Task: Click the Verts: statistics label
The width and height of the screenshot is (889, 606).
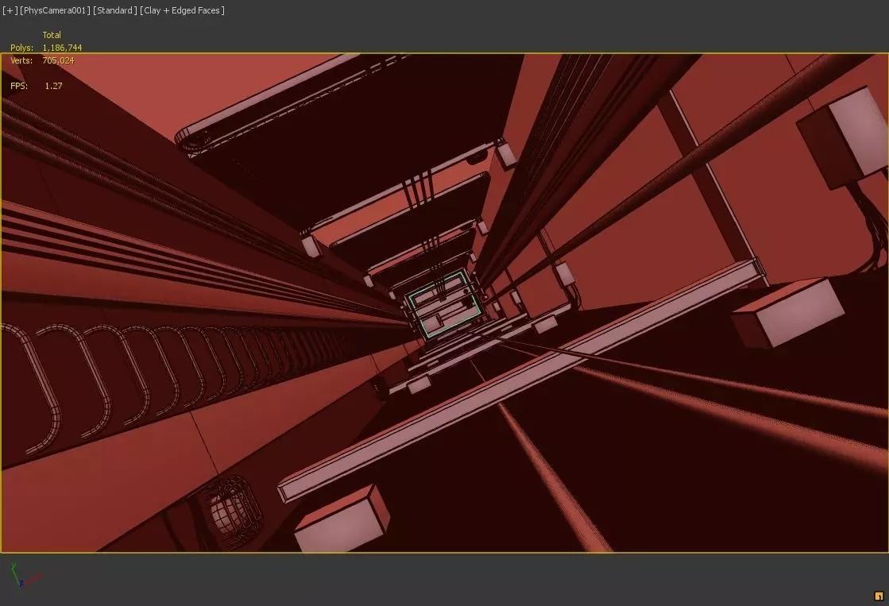Action: tap(21, 60)
